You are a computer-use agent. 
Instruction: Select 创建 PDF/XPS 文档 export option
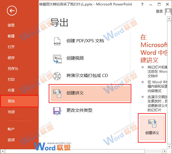(x=90, y=41)
